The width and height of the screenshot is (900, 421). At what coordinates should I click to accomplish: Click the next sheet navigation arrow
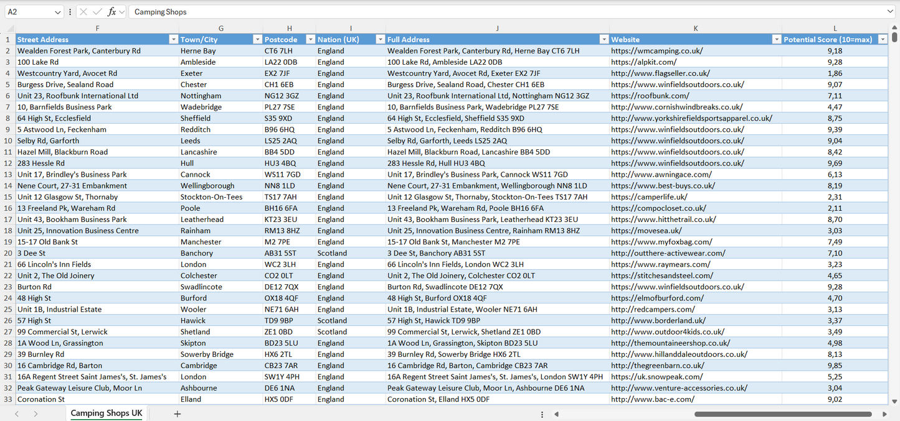click(36, 414)
